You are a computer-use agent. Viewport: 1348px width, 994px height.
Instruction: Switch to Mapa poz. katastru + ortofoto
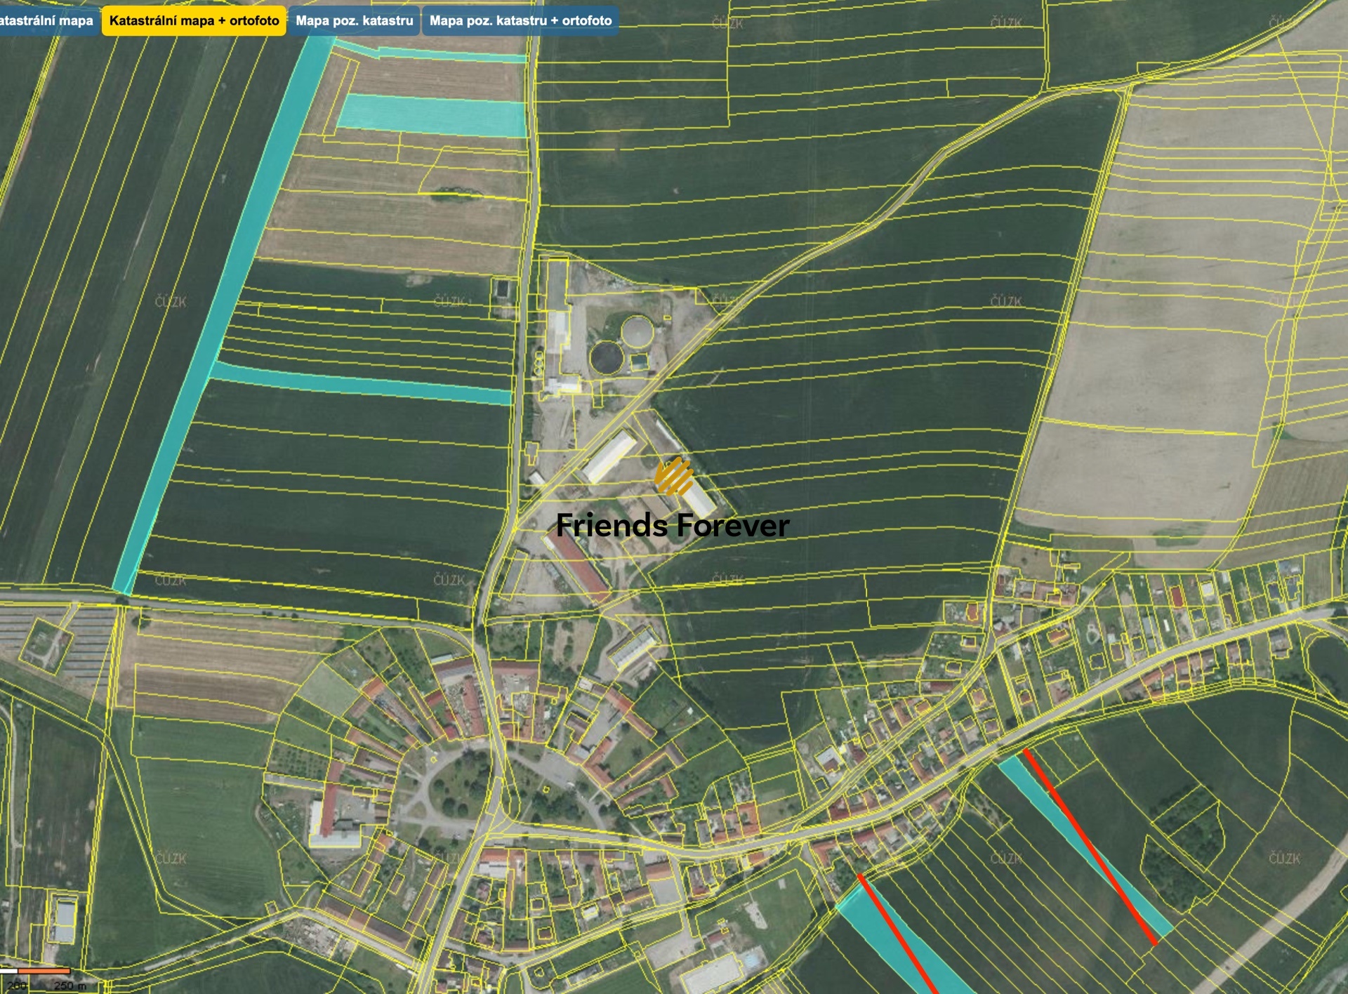point(520,21)
